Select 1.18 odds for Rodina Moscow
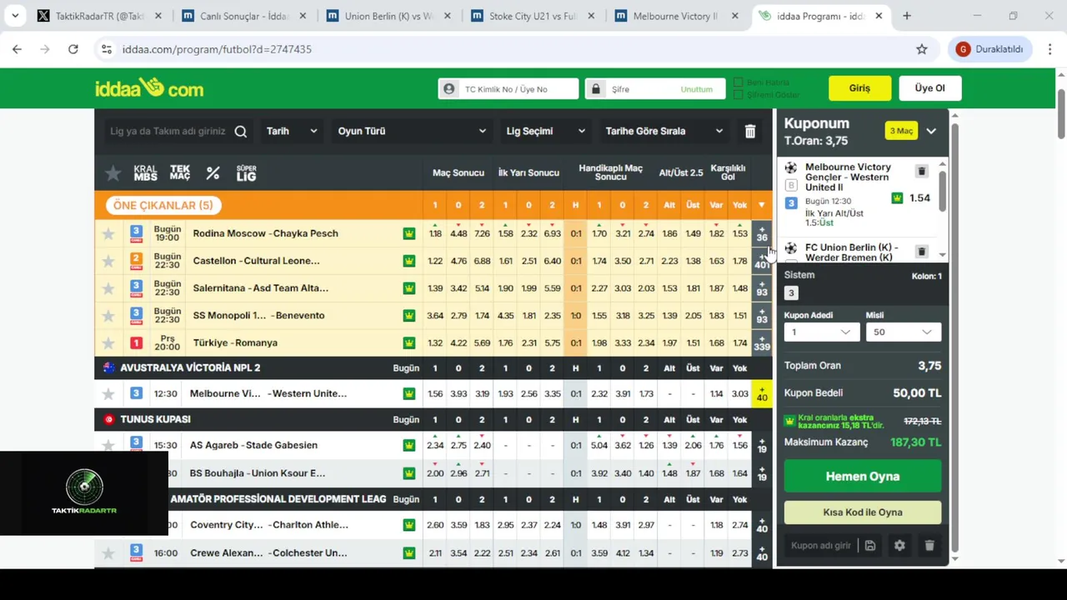1067x600 pixels. 435,233
